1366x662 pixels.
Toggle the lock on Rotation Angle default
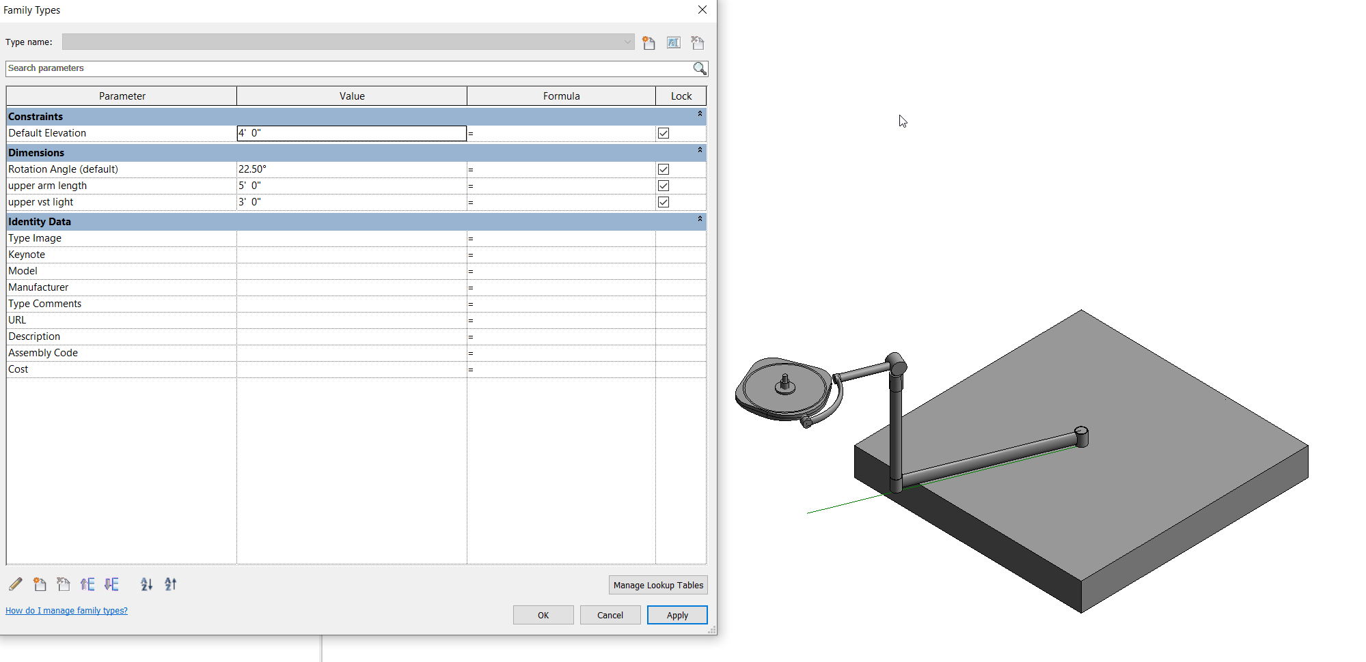pyautogui.click(x=663, y=169)
